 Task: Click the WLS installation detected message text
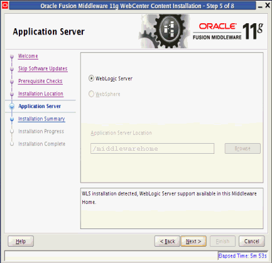(169, 198)
